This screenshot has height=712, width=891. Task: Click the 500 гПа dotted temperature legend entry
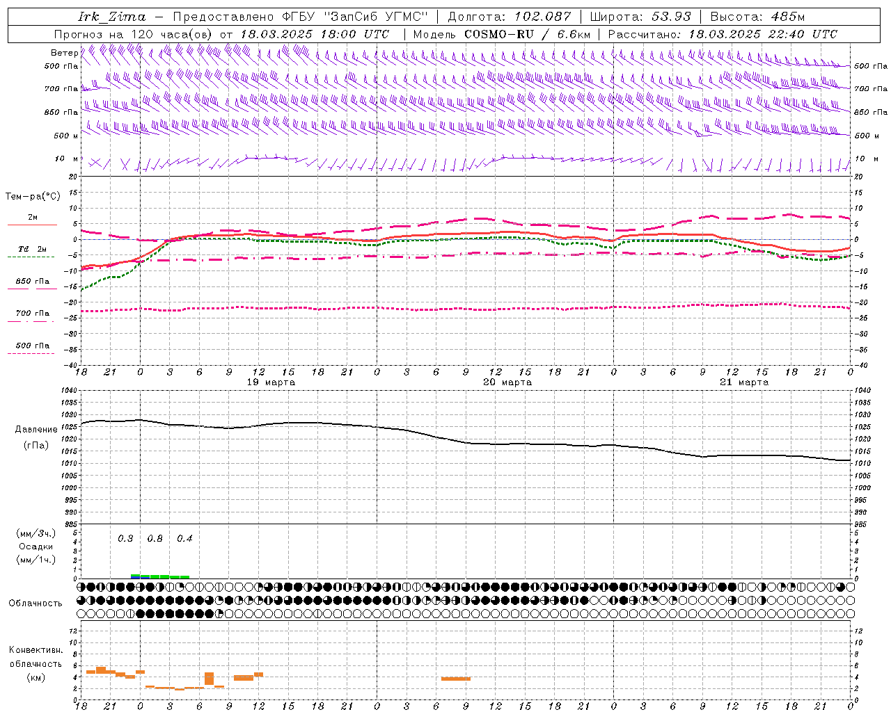pyautogui.click(x=31, y=349)
